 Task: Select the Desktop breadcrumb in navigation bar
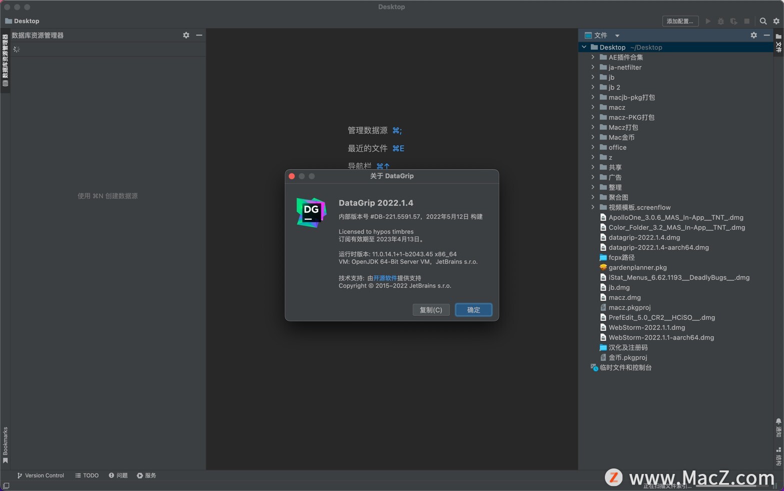point(22,21)
